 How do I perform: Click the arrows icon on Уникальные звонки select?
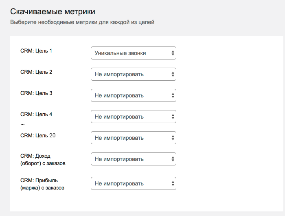point(173,53)
